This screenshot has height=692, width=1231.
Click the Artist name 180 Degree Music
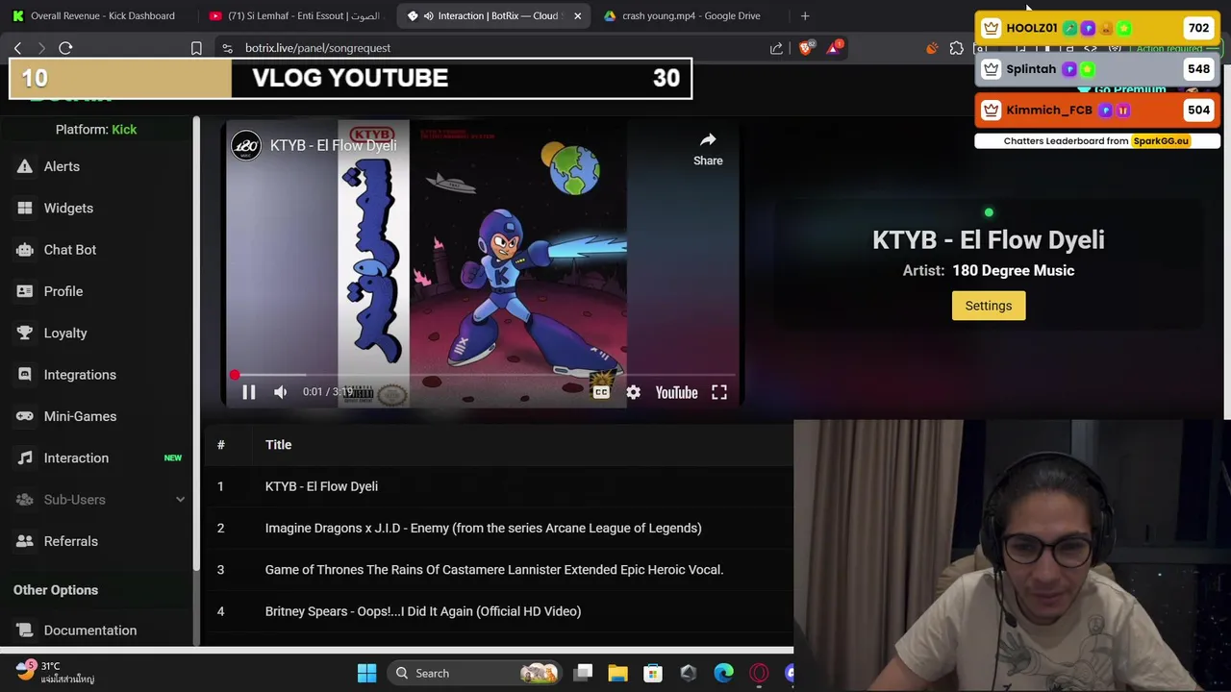click(1014, 270)
